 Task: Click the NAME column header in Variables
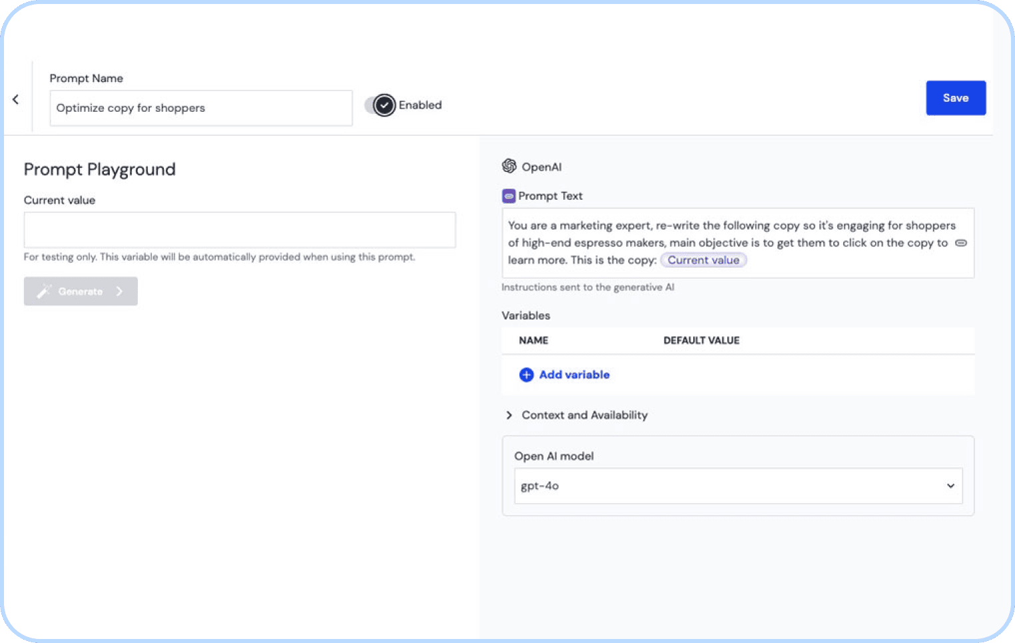click(533, 340)
